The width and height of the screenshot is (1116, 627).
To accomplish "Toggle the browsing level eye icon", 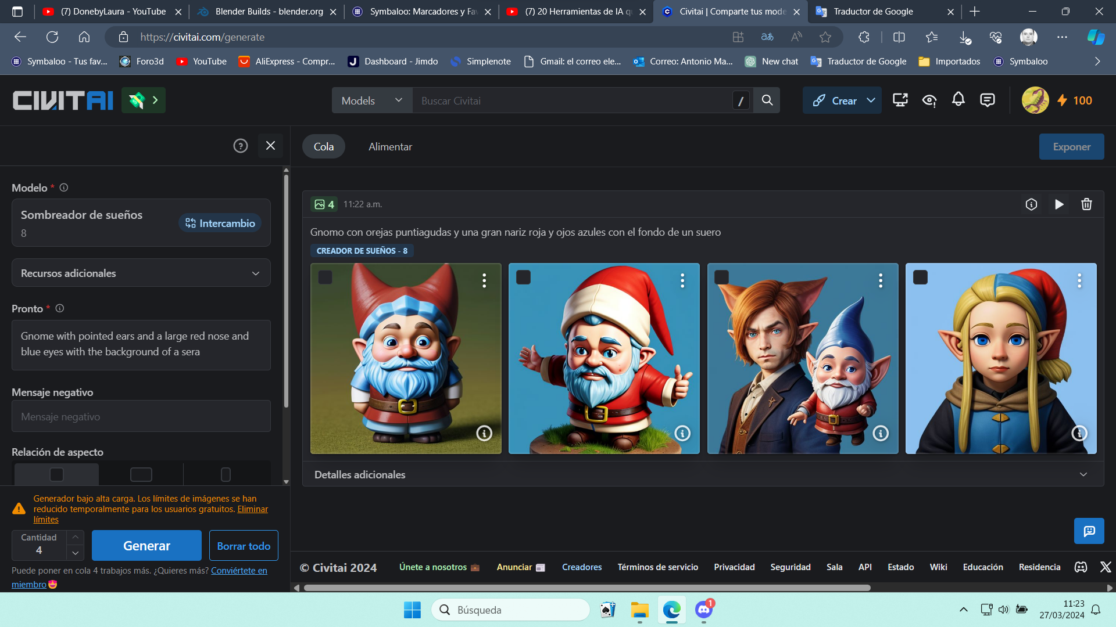I will click(x=929, y=100).
